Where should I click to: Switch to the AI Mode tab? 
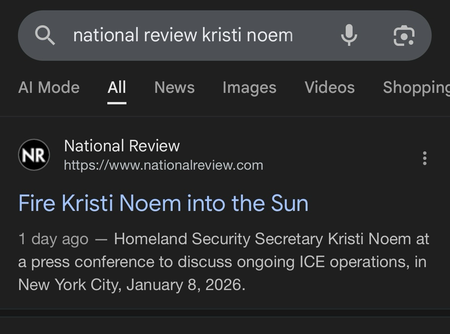[x=49, y=88]
